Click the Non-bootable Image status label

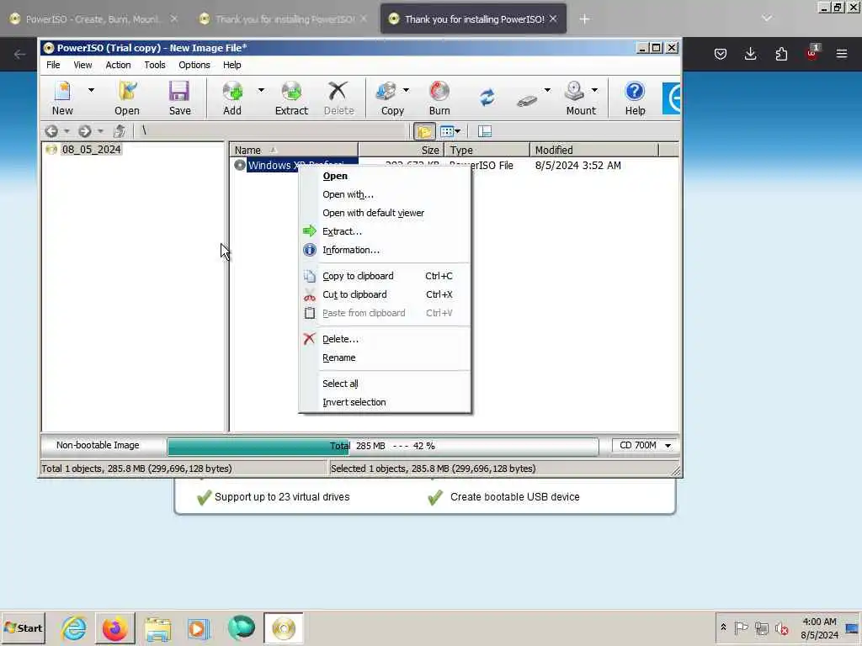click(x=98, y=446)
